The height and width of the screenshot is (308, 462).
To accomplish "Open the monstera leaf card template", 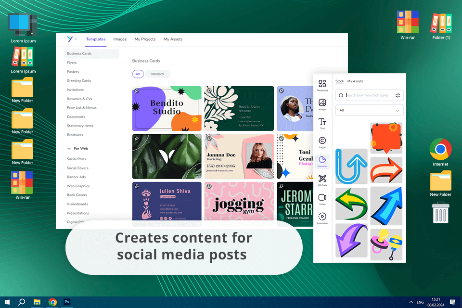I will 167,156.
